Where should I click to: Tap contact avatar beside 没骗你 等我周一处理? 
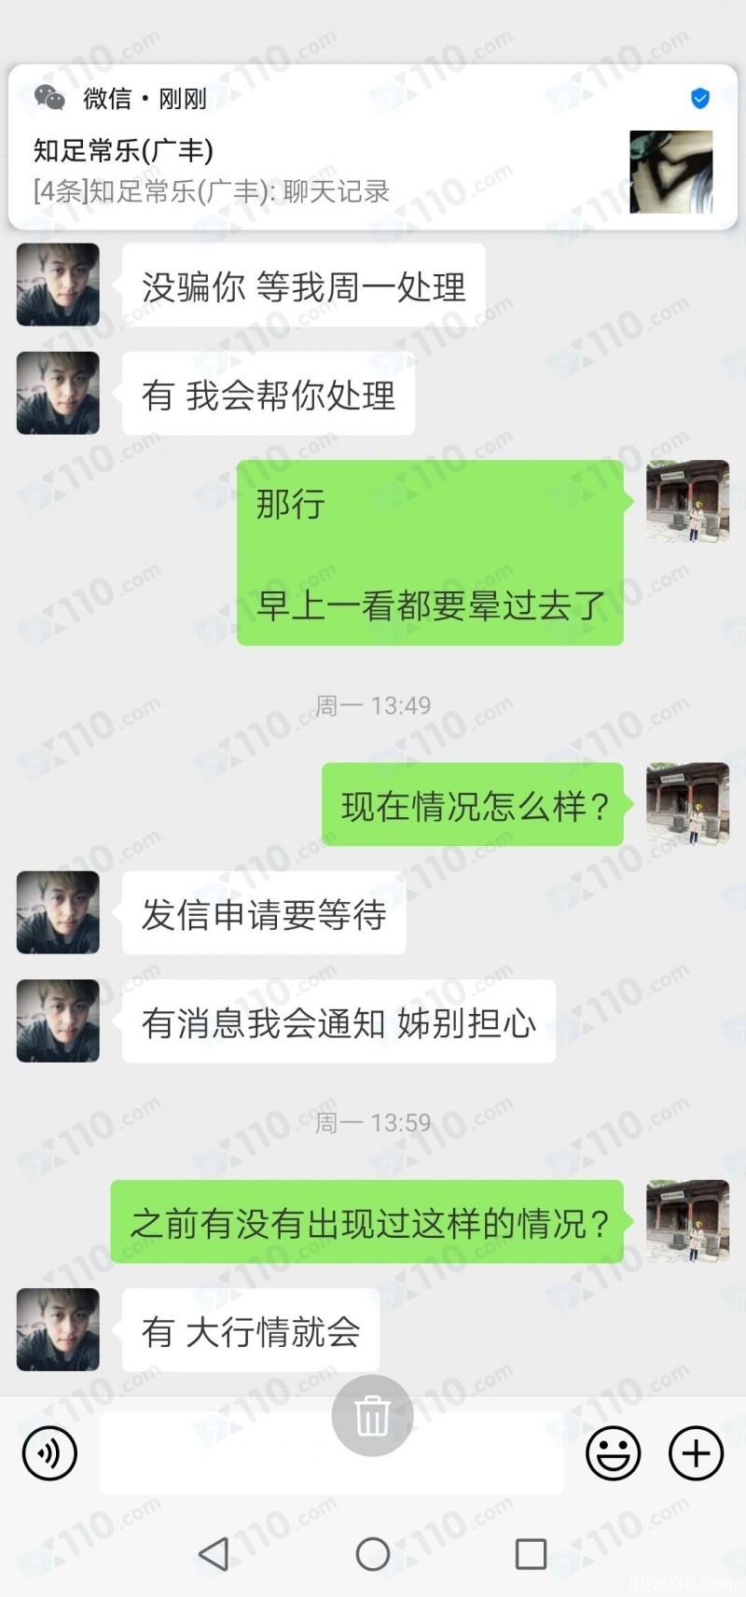tap(58, 285)
